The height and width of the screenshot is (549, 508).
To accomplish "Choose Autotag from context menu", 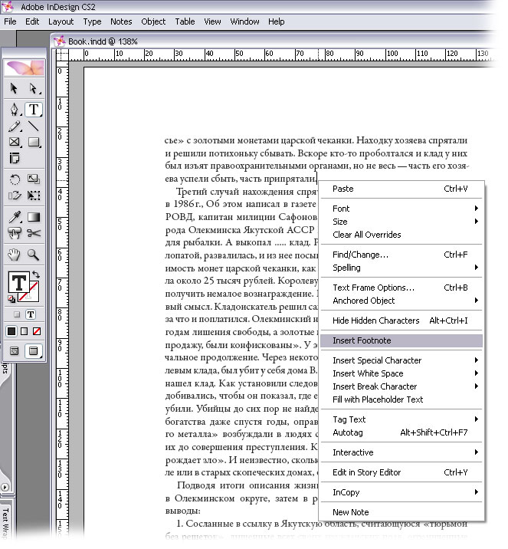I will coord(401,432).
